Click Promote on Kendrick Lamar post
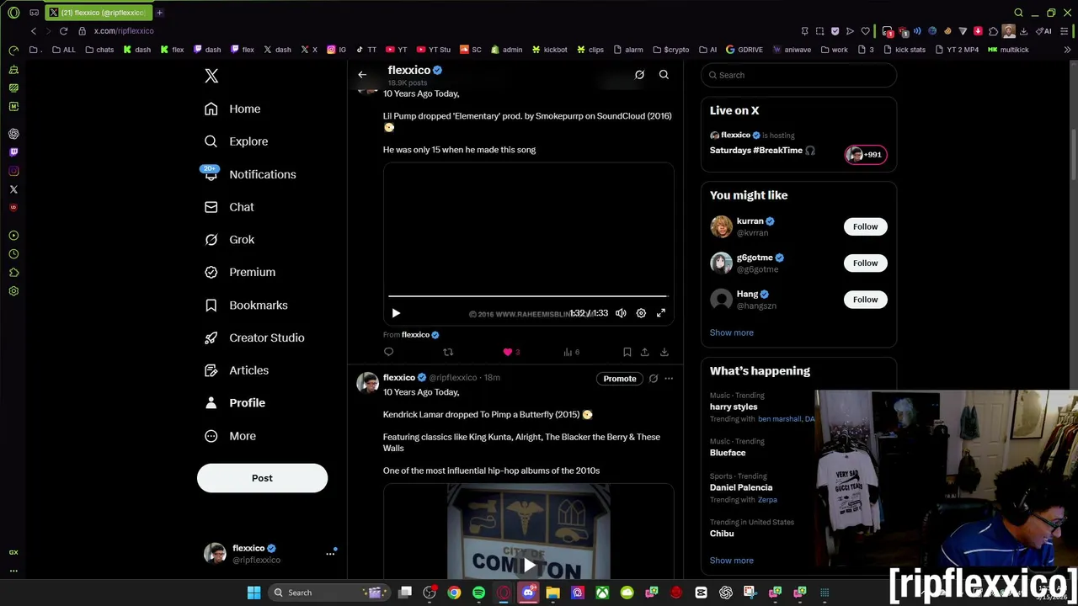 (620, 379)
